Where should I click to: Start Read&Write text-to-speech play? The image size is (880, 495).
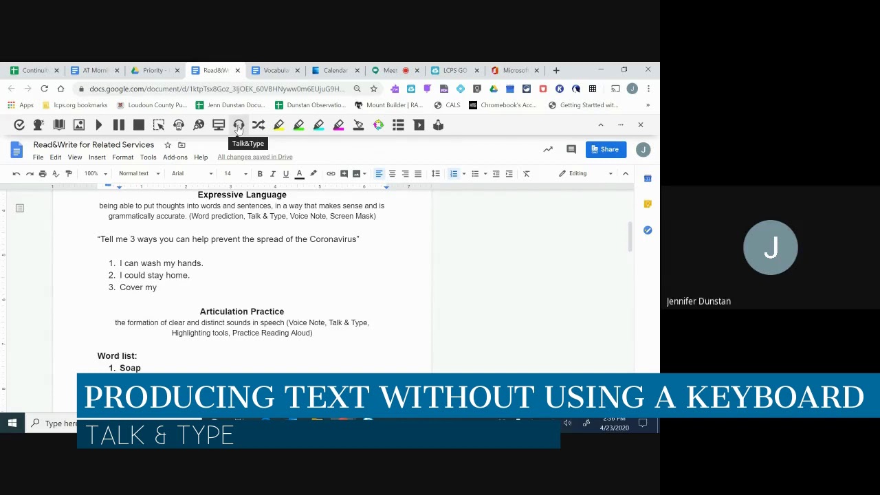99,125
